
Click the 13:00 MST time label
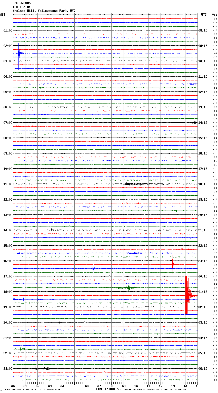coord(8,215)
